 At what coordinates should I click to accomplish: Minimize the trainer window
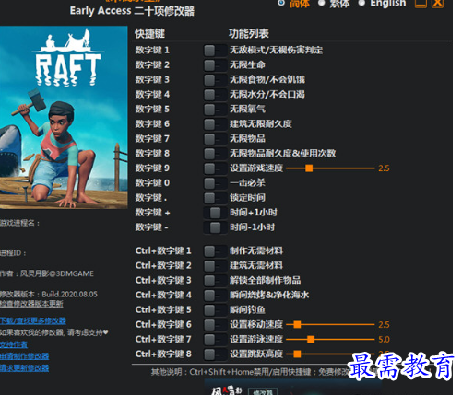click(x=421, y=3)
